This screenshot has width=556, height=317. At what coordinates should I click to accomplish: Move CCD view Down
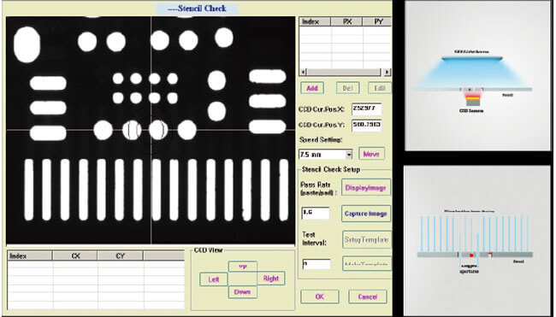(x=243, y=292)
